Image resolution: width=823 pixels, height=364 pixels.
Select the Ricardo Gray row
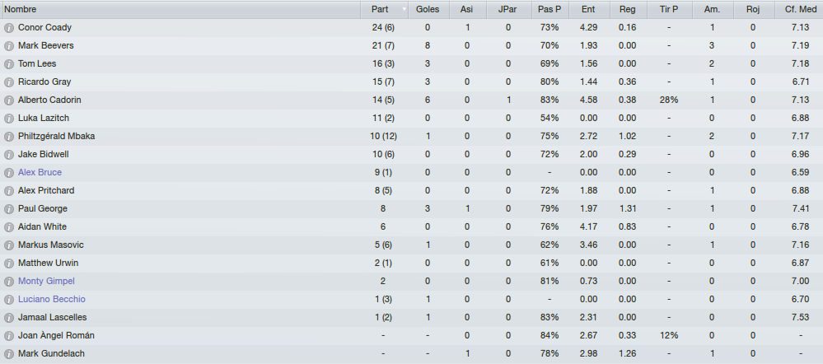412,82
